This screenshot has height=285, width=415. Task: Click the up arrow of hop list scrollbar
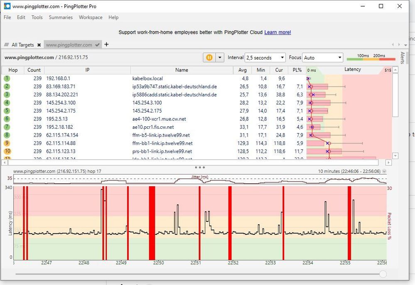395,70
